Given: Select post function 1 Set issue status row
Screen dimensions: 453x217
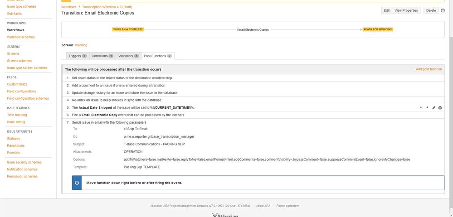Looking at the screenshot, I should coord(253,78).
